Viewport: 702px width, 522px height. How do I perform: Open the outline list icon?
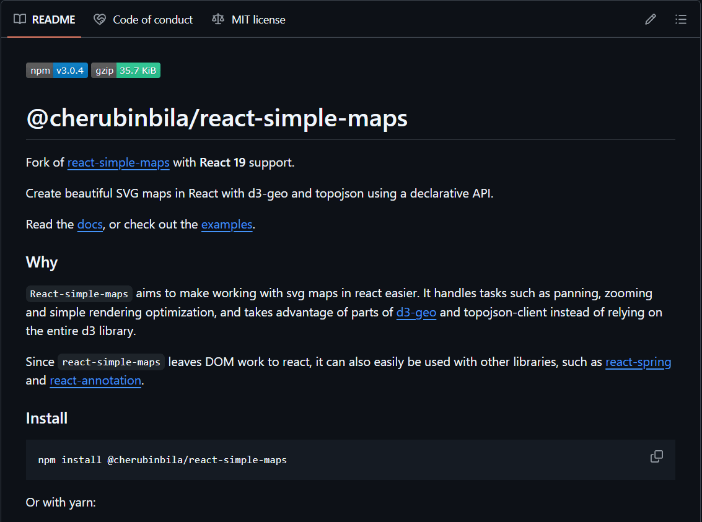pyautogui.click(x=680, y=19)
